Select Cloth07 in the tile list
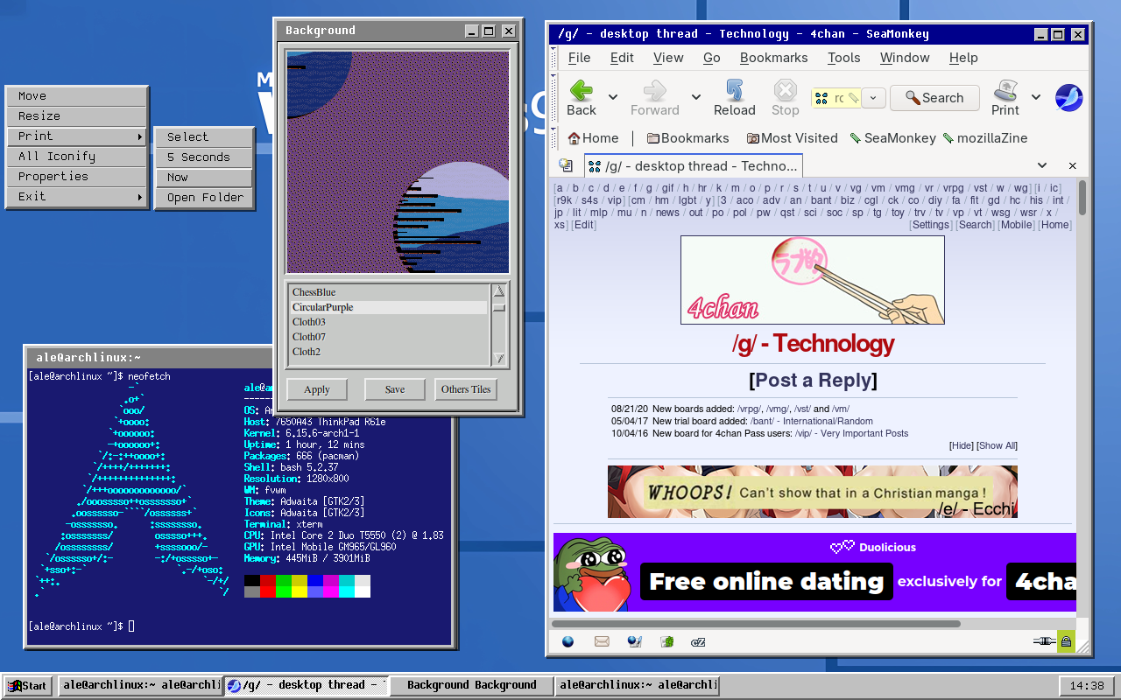1121x700 pixels. [389, 337]
